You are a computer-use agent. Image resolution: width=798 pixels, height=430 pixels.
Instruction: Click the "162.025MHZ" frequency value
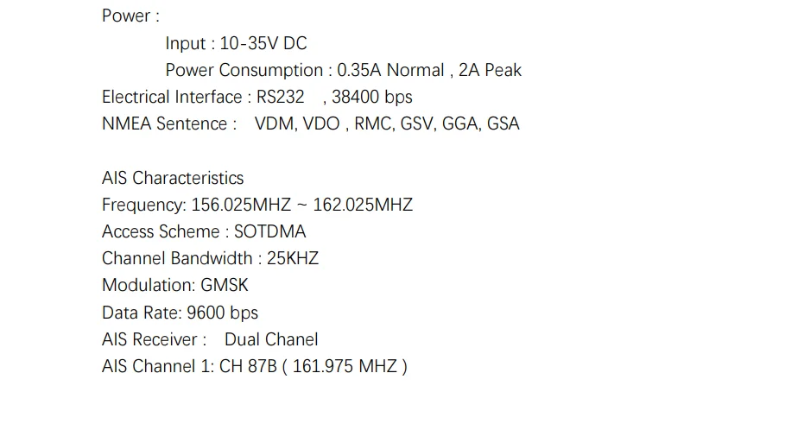pyautogui.click(x=363, y=205)
